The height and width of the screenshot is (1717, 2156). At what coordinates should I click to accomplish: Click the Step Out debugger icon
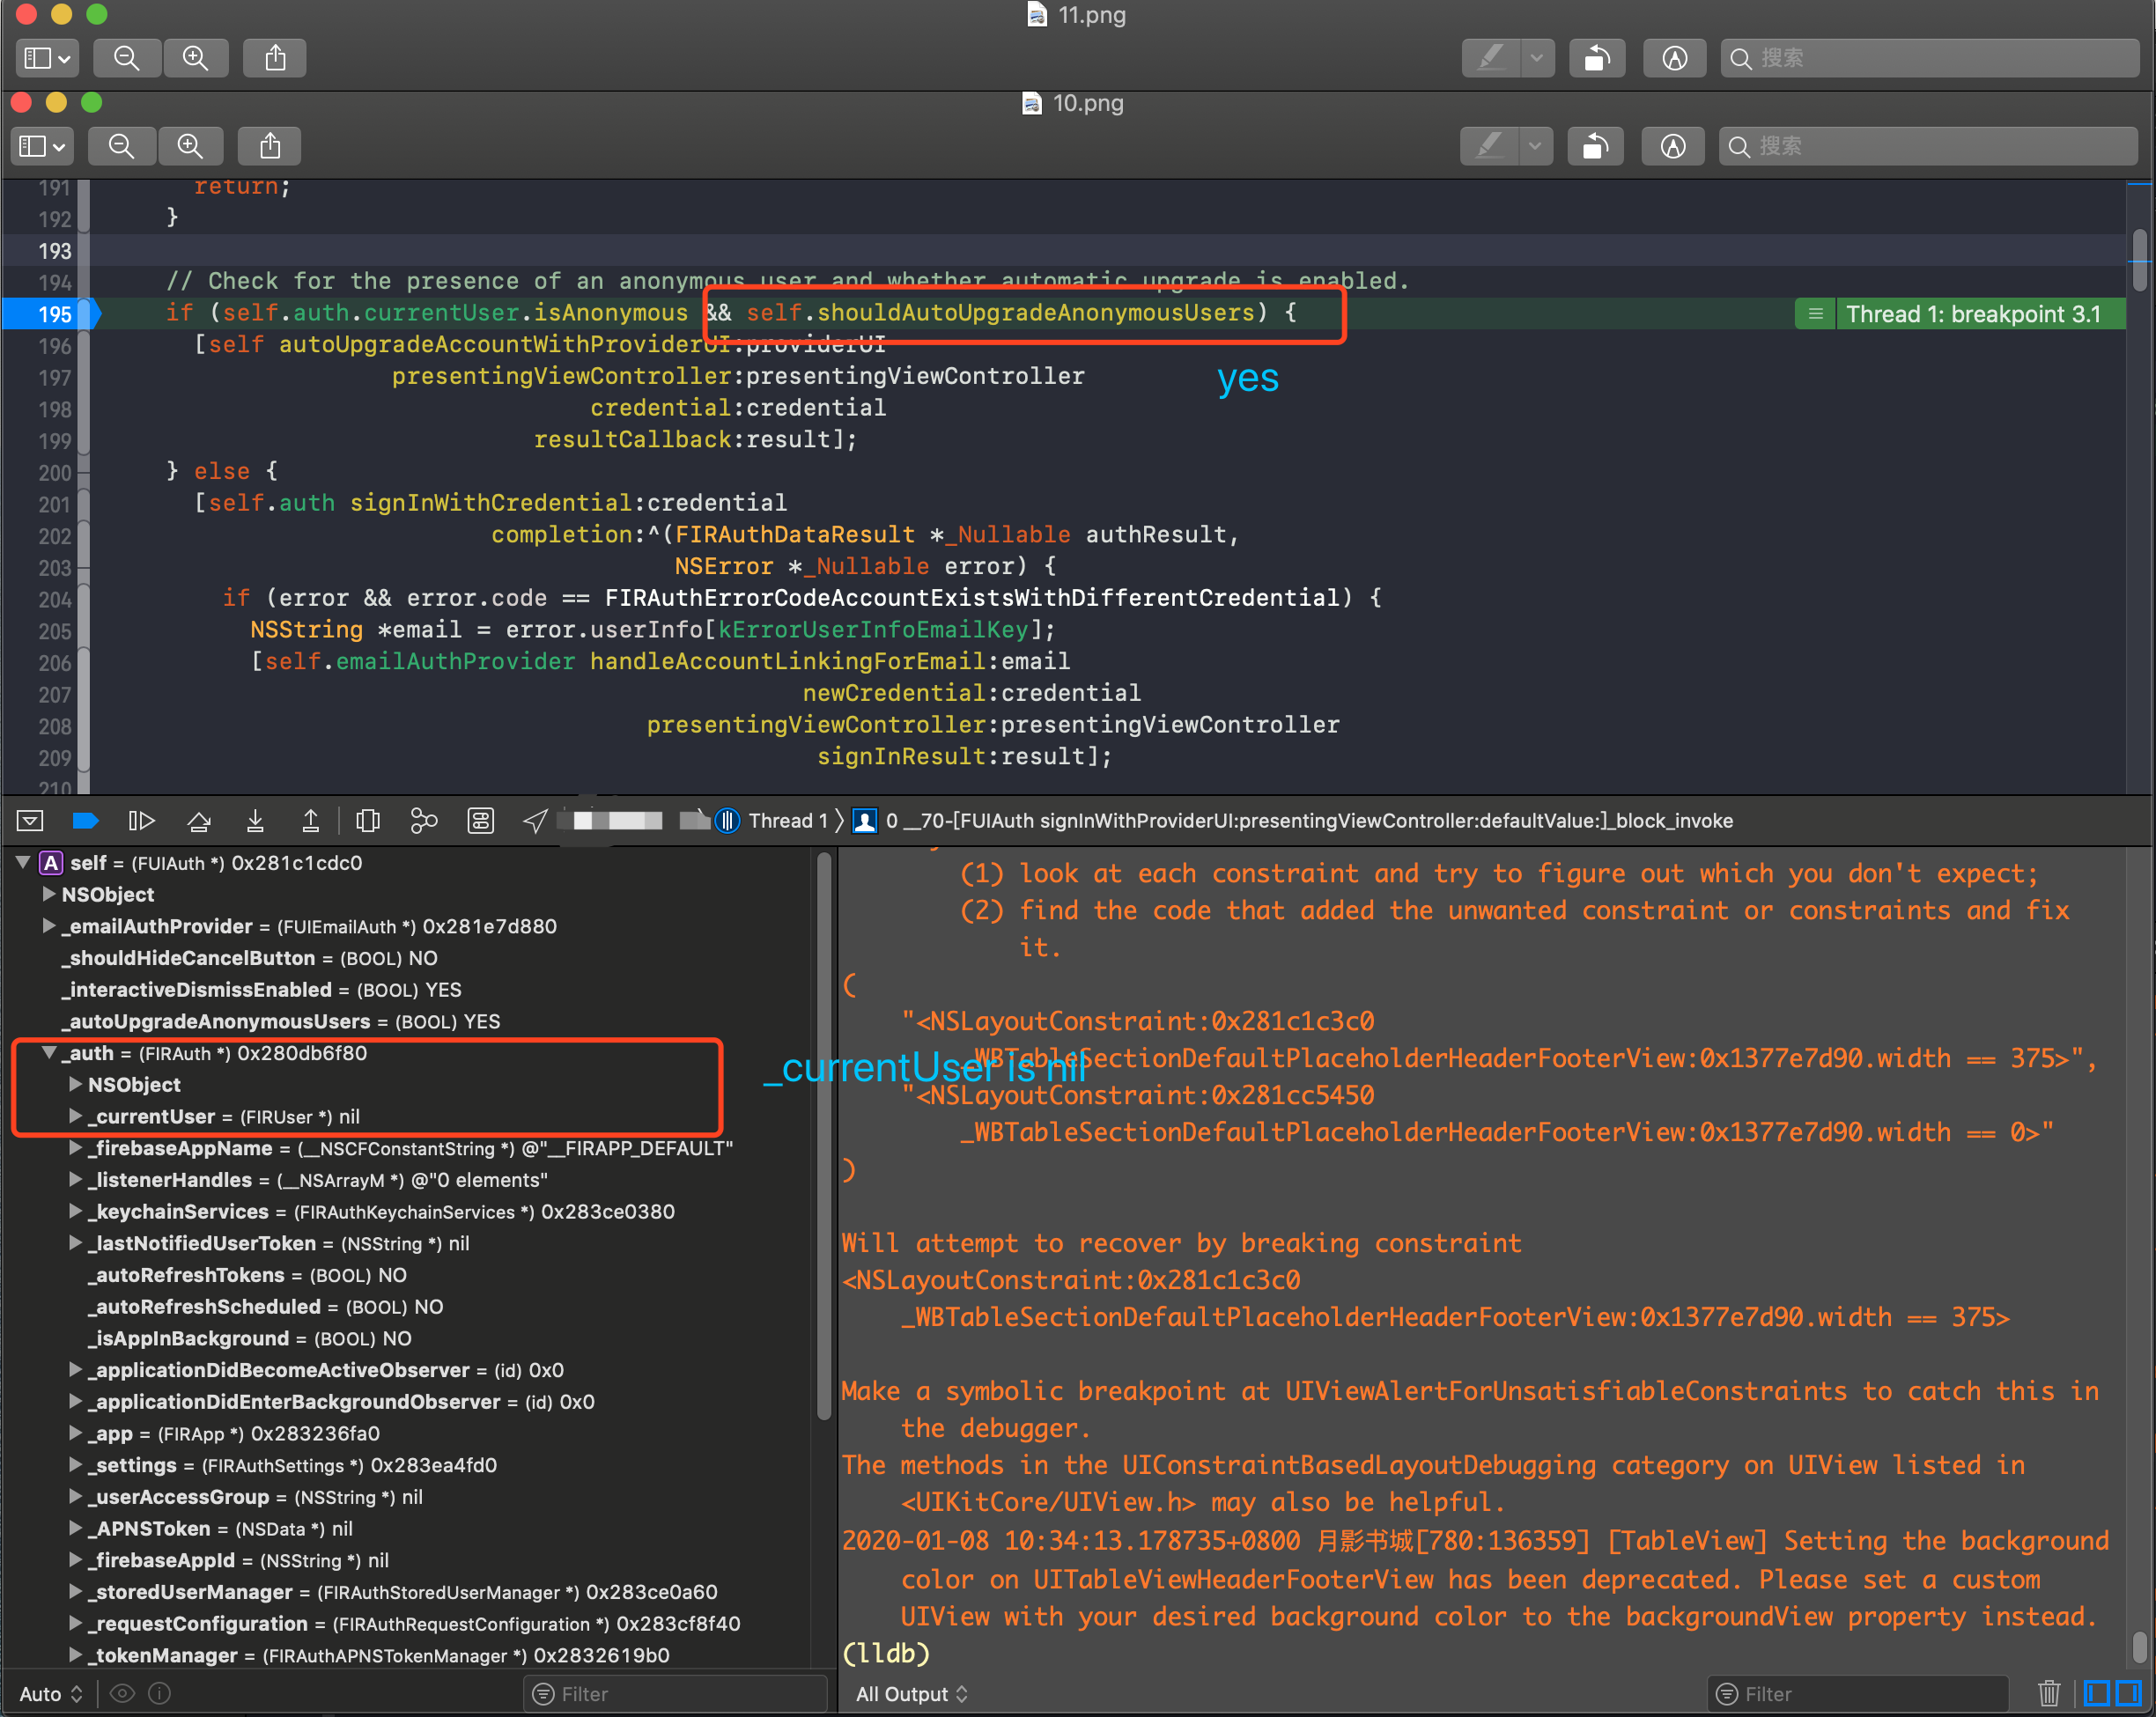click(x=311, y=820)
